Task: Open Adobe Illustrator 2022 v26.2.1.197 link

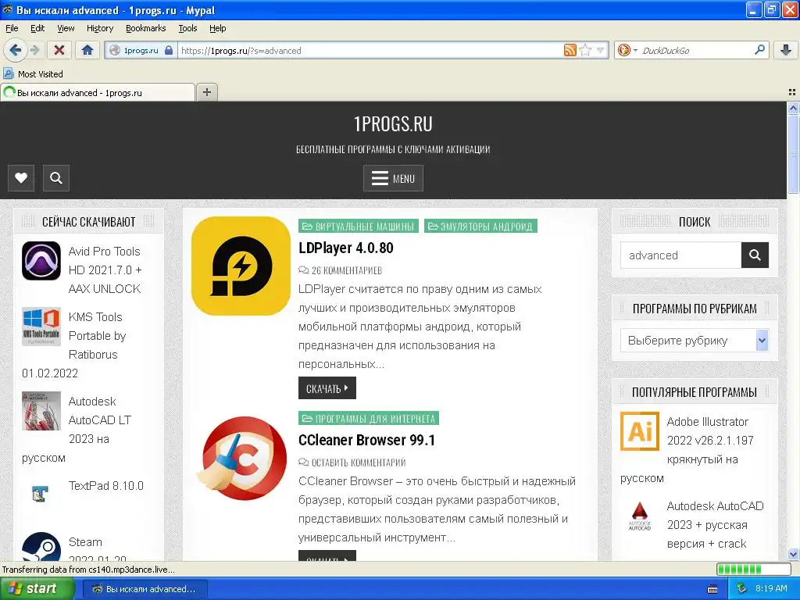Action: click(x=709, y=441)
